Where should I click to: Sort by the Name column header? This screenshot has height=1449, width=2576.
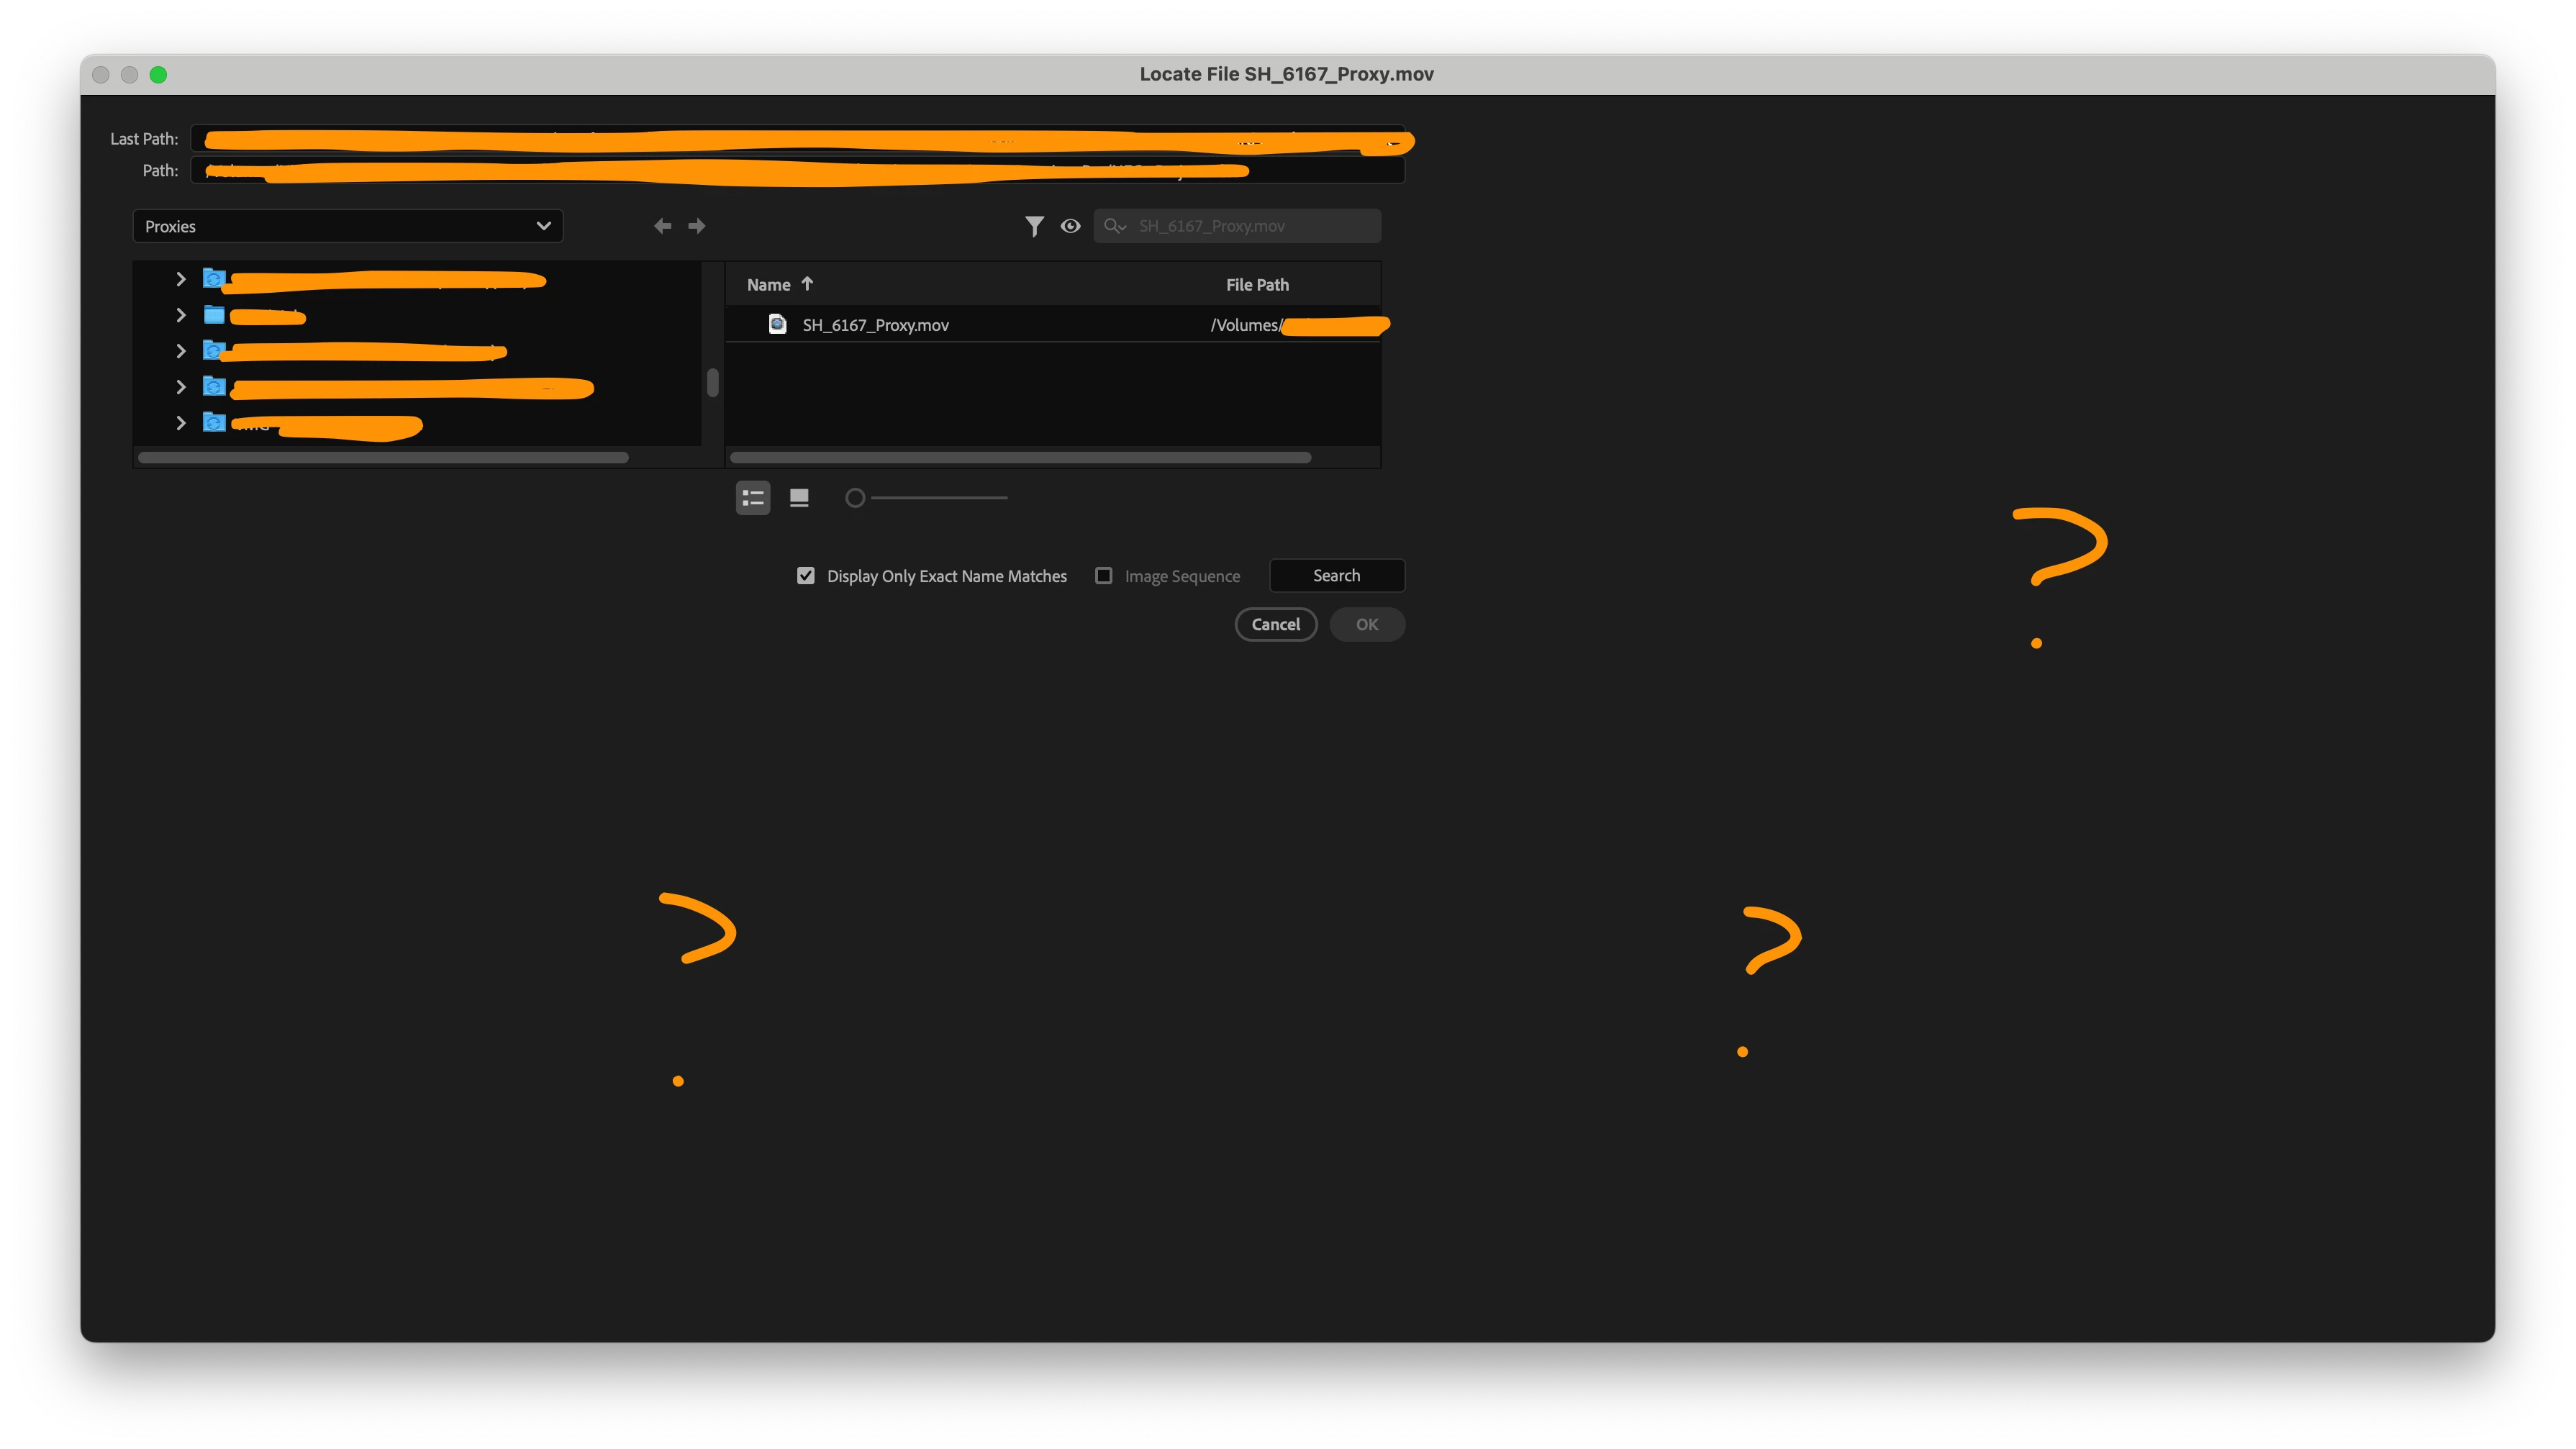[768, 285]
